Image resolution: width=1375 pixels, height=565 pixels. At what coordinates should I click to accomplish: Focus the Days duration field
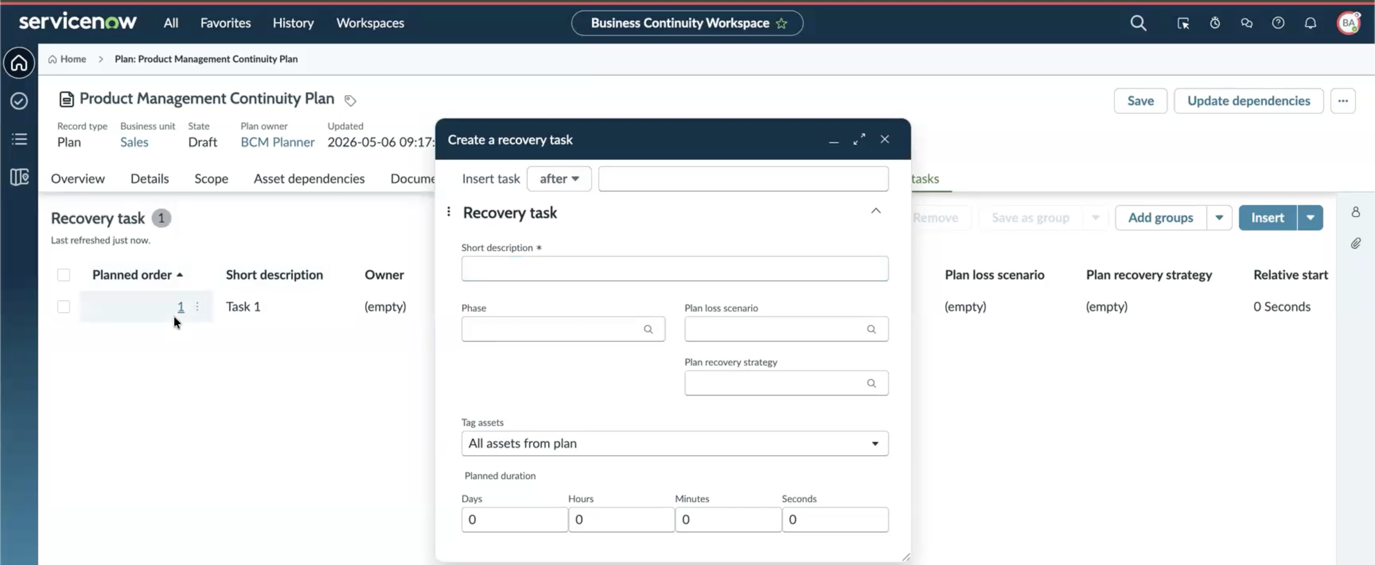tap(514, 520)
